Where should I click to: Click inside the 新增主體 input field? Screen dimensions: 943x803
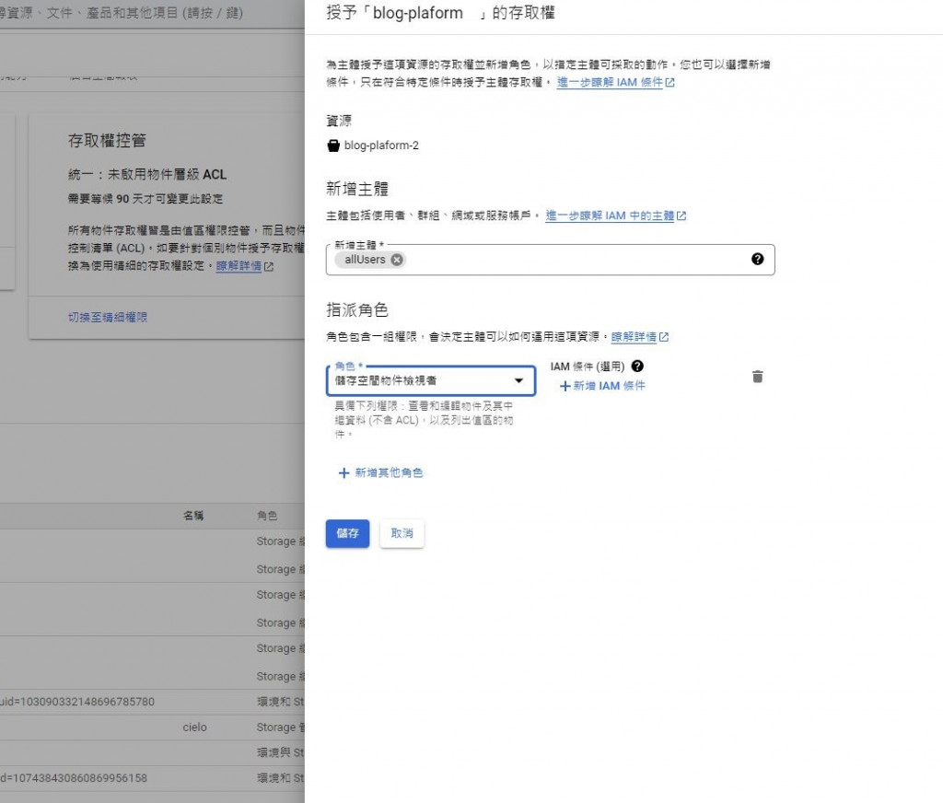coord(551,260)
